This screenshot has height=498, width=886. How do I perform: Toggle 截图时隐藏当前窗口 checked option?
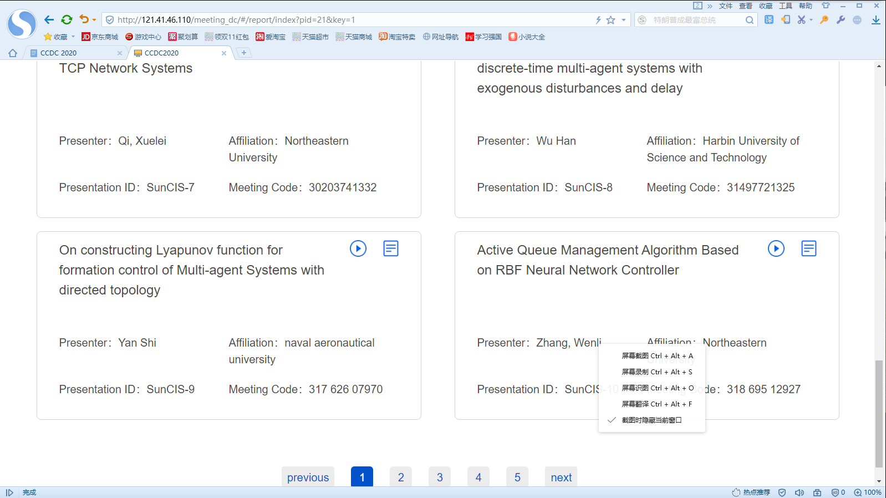pos(651,420)
